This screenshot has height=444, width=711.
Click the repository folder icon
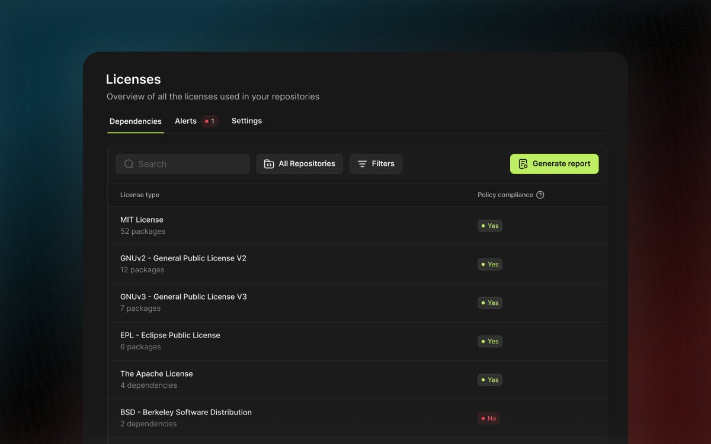tap(269, 164)
